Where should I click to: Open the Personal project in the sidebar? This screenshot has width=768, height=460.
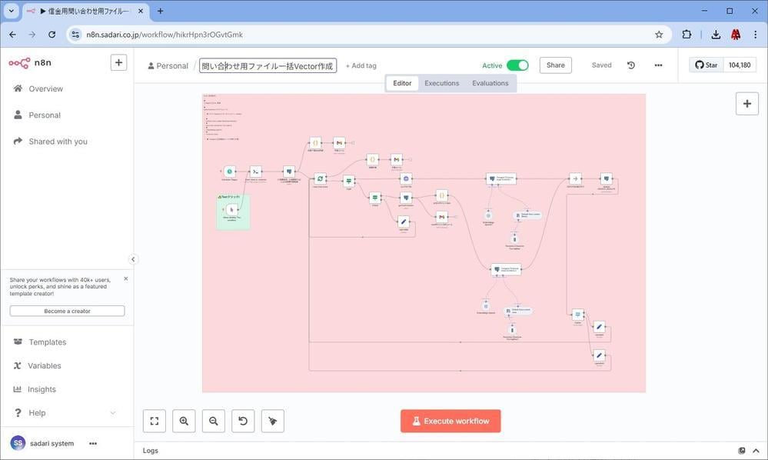click(x=45, y=115)
